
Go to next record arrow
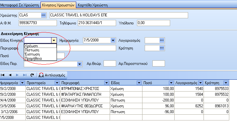click(x=17, y=75)
